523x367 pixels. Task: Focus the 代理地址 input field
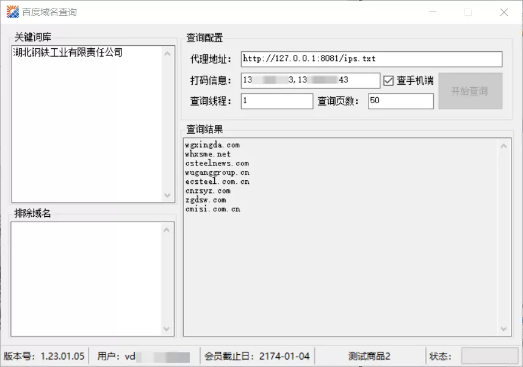[x=372, y=59]
